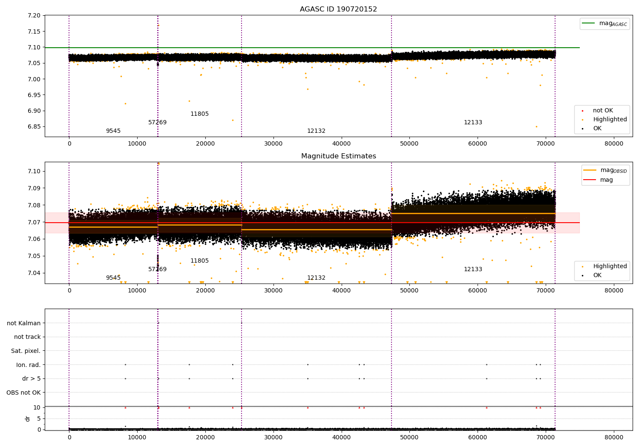Click the green mag AGASC line in top plot

[x=312, y=48]
